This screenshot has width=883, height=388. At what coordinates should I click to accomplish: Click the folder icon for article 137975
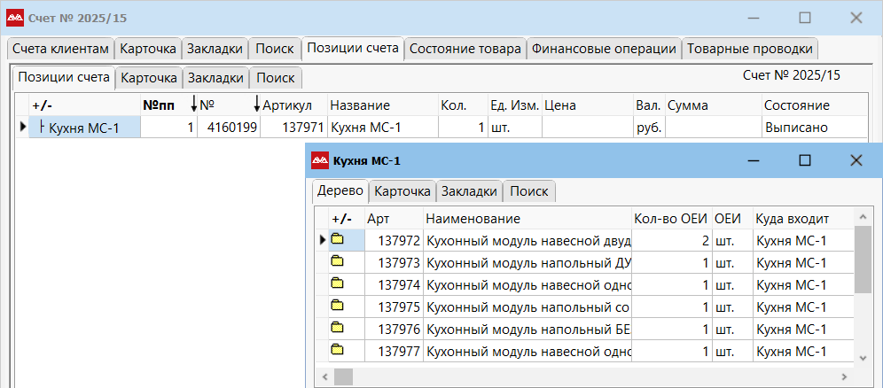pyautogui.click(x=337, y=306)
